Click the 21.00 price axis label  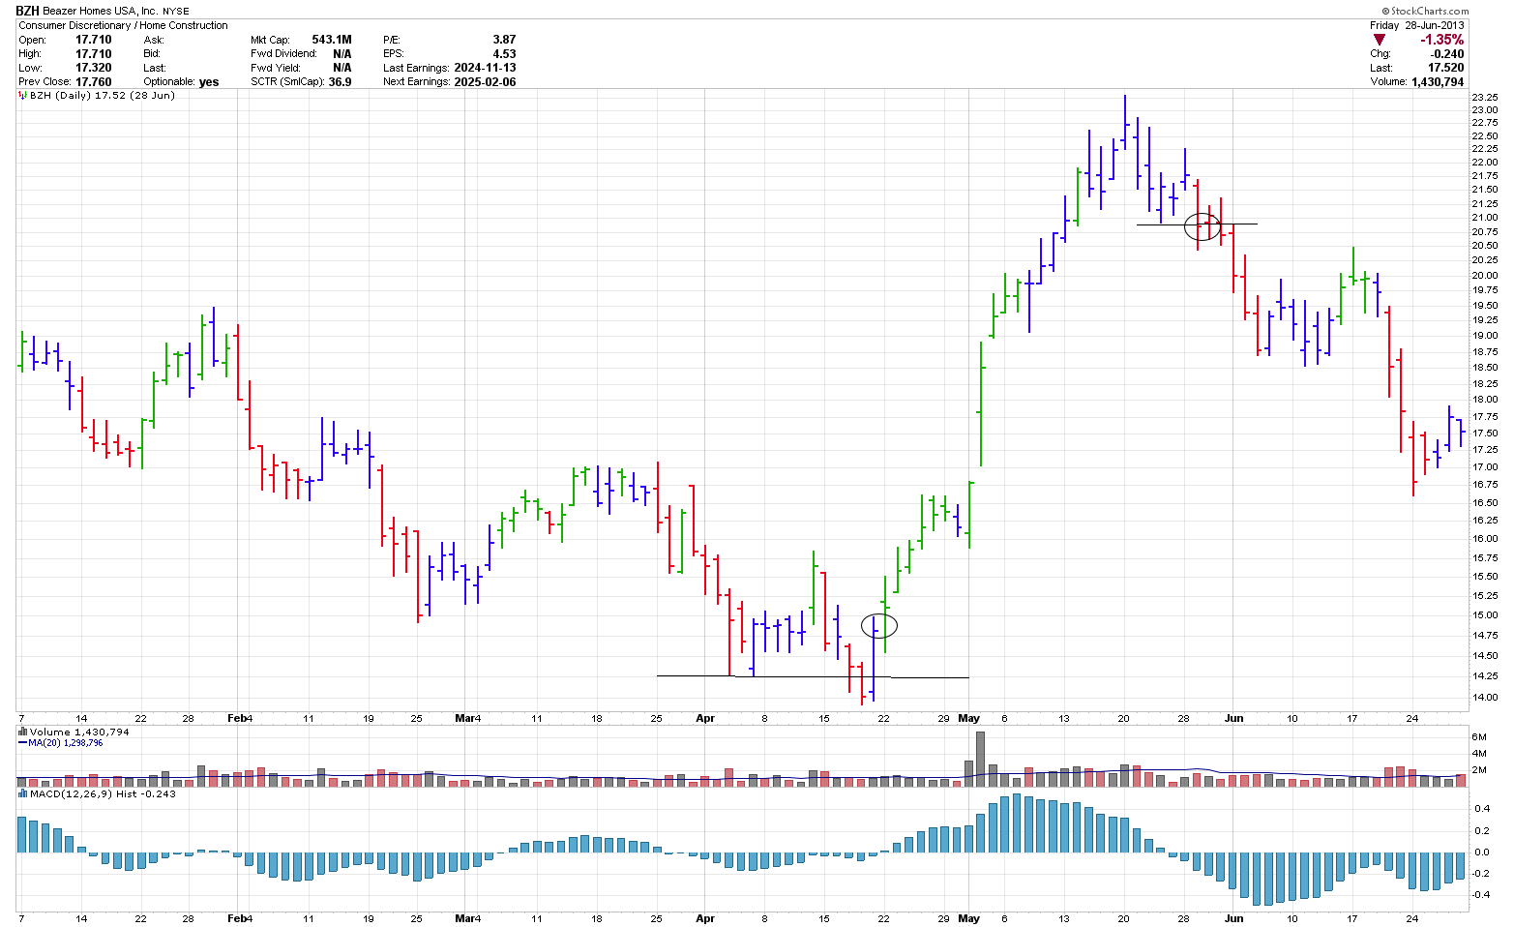click(x=1484, y=218)
